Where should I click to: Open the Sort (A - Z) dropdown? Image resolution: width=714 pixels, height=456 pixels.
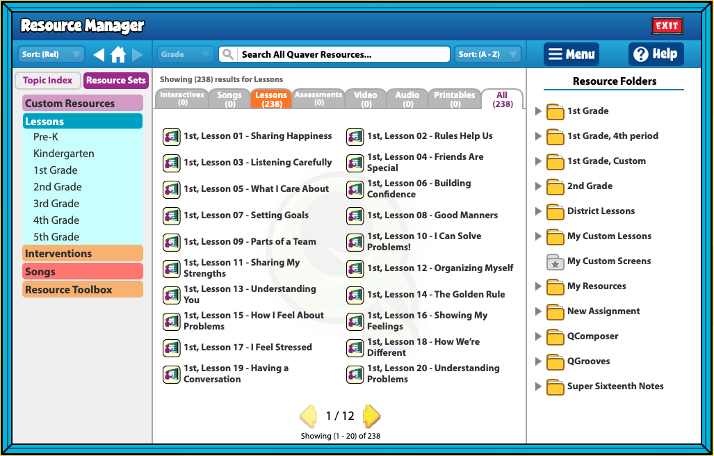(x=487, y=55)
